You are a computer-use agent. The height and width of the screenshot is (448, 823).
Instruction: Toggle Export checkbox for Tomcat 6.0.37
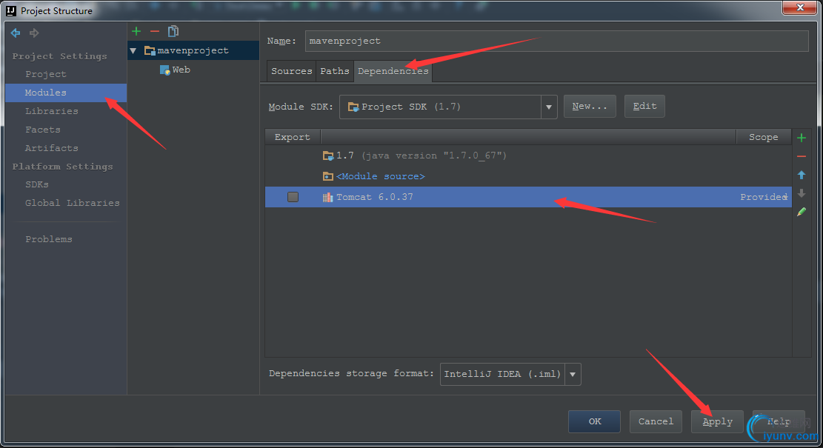tap(293, 197)
